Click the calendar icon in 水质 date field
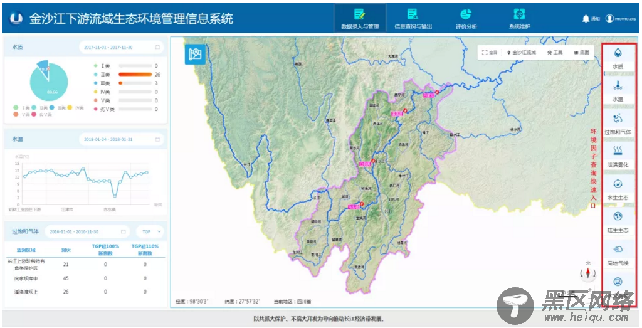Image resolution: width=642 pixels, height=328 pixels. click(157, 47)
